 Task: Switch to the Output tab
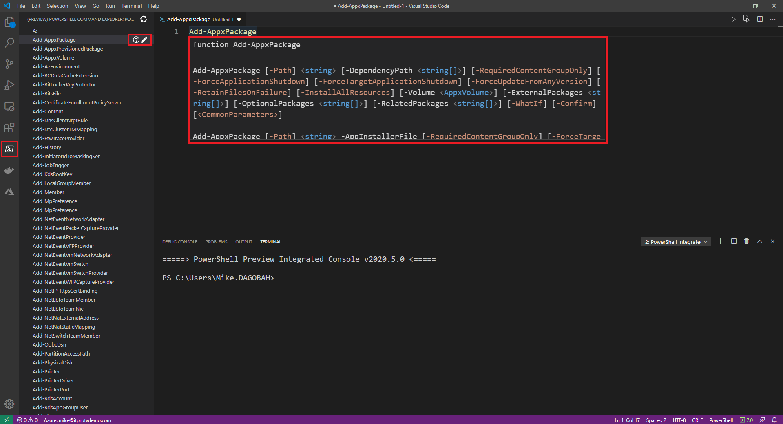tap(244, 242)
